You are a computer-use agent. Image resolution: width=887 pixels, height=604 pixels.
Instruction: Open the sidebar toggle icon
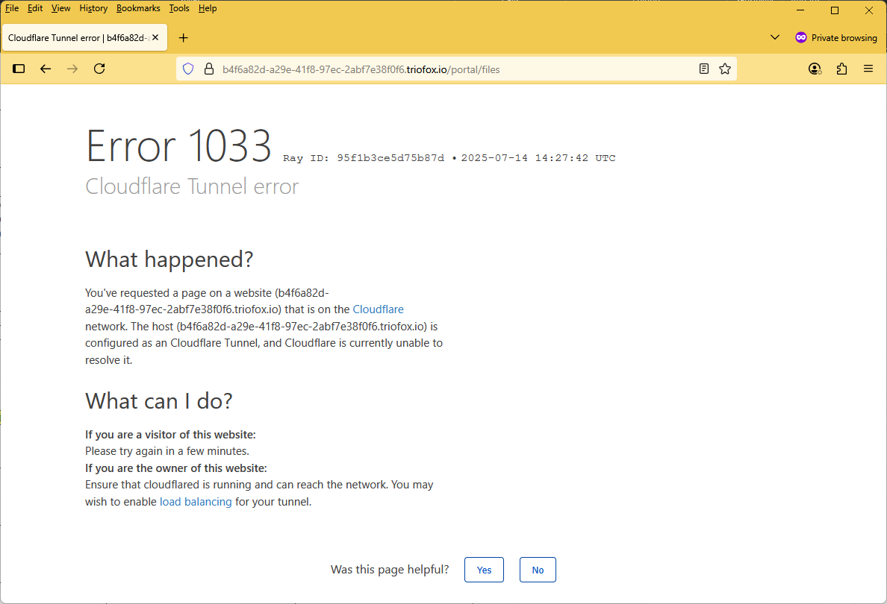[19, 69]
